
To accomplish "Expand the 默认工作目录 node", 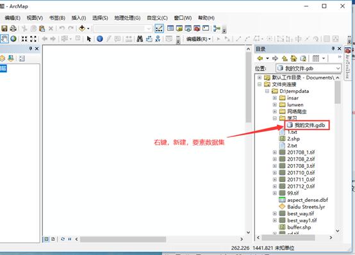I will pos(260,78).
